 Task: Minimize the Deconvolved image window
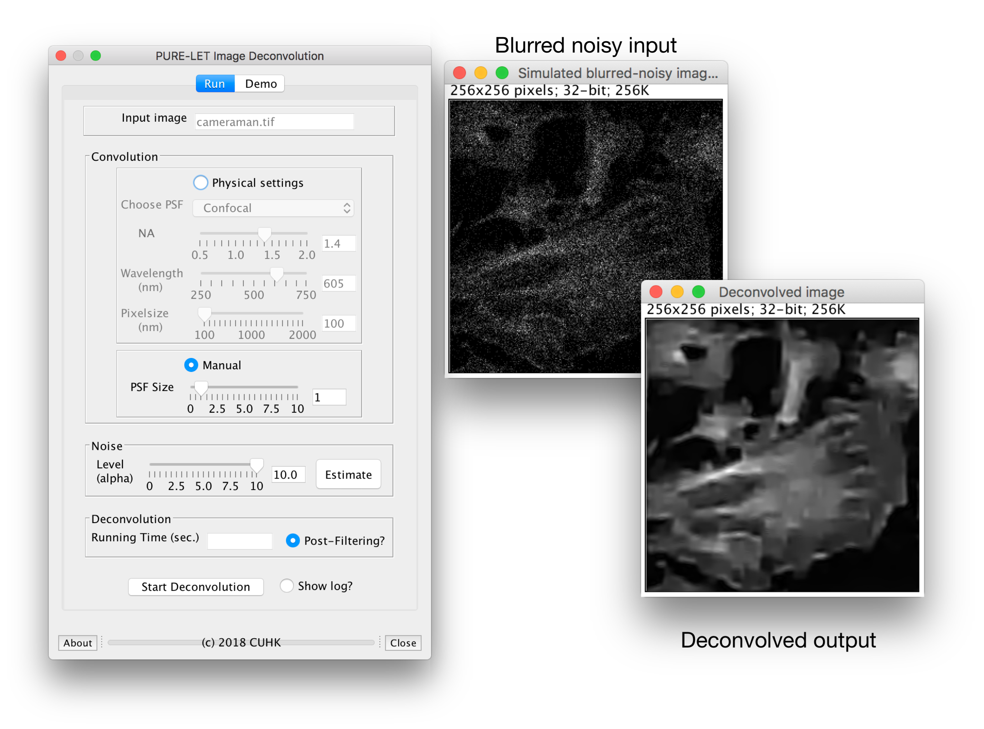point(677,292)
